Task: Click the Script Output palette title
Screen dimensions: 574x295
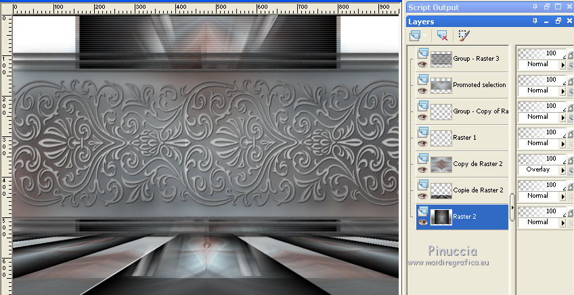Action: click(x=433, y=7)
